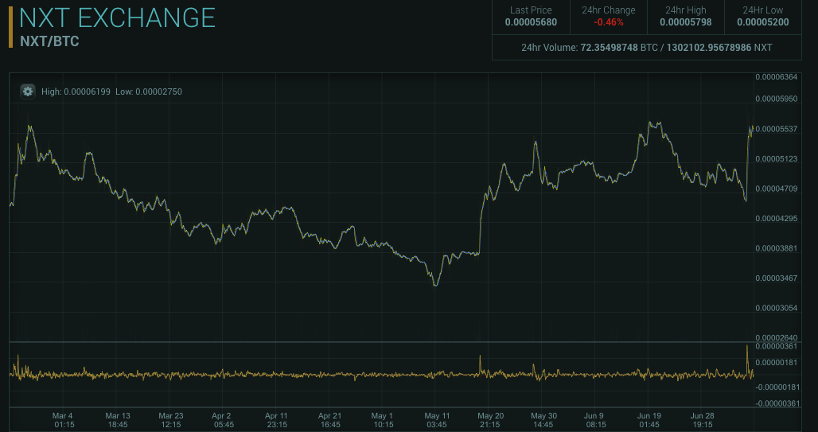Click the -0.00000361 indicator axis label

(x=777, y=403)
